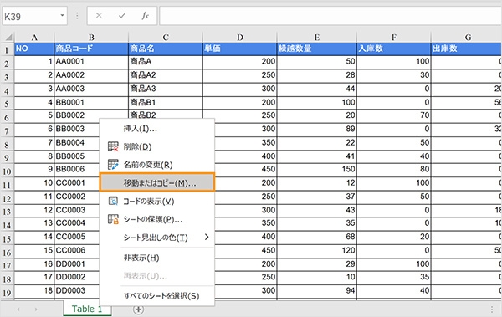Expand the シート見出しの色(T) submenu arrow
The height and width of the screenshot is (317, 502).
(207, 237)
